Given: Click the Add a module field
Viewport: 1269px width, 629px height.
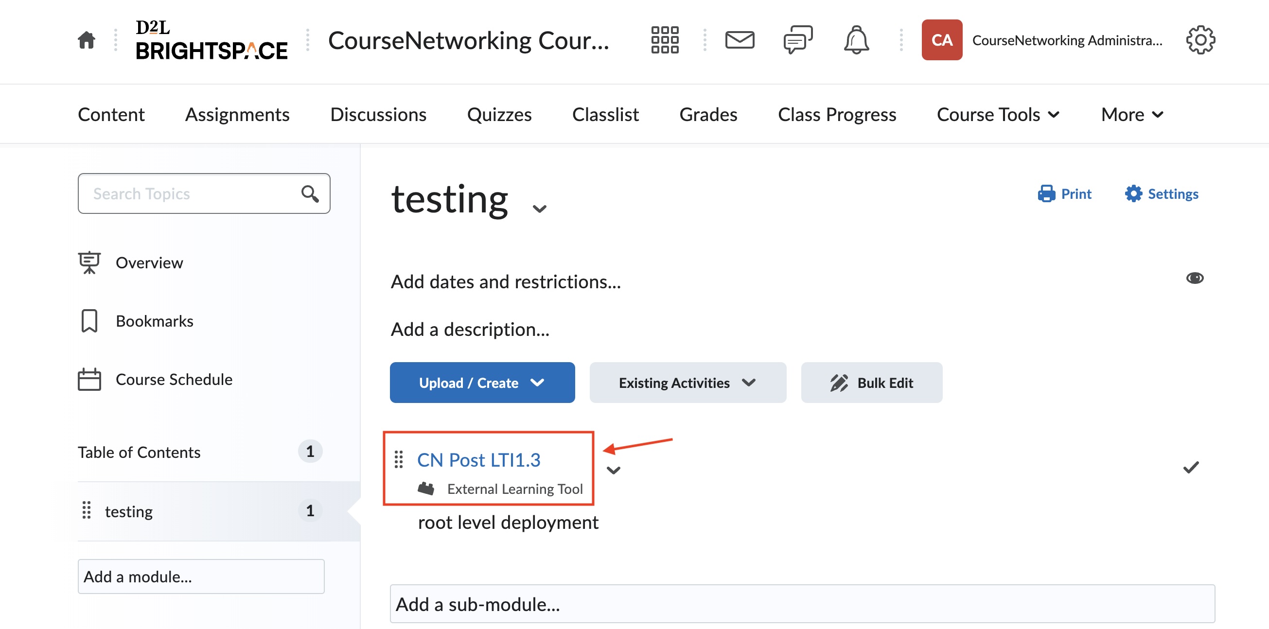Looking at the screenshot, I should click(x=201, y=577).
